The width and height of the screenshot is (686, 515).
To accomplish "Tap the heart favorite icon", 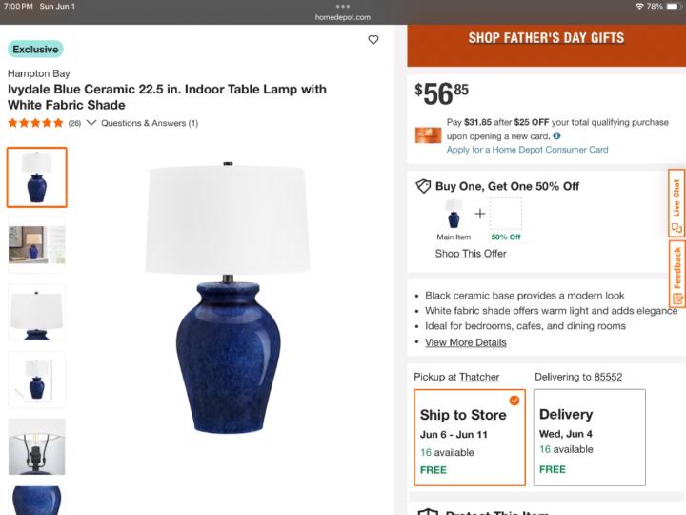I will [x=373, y=40].
